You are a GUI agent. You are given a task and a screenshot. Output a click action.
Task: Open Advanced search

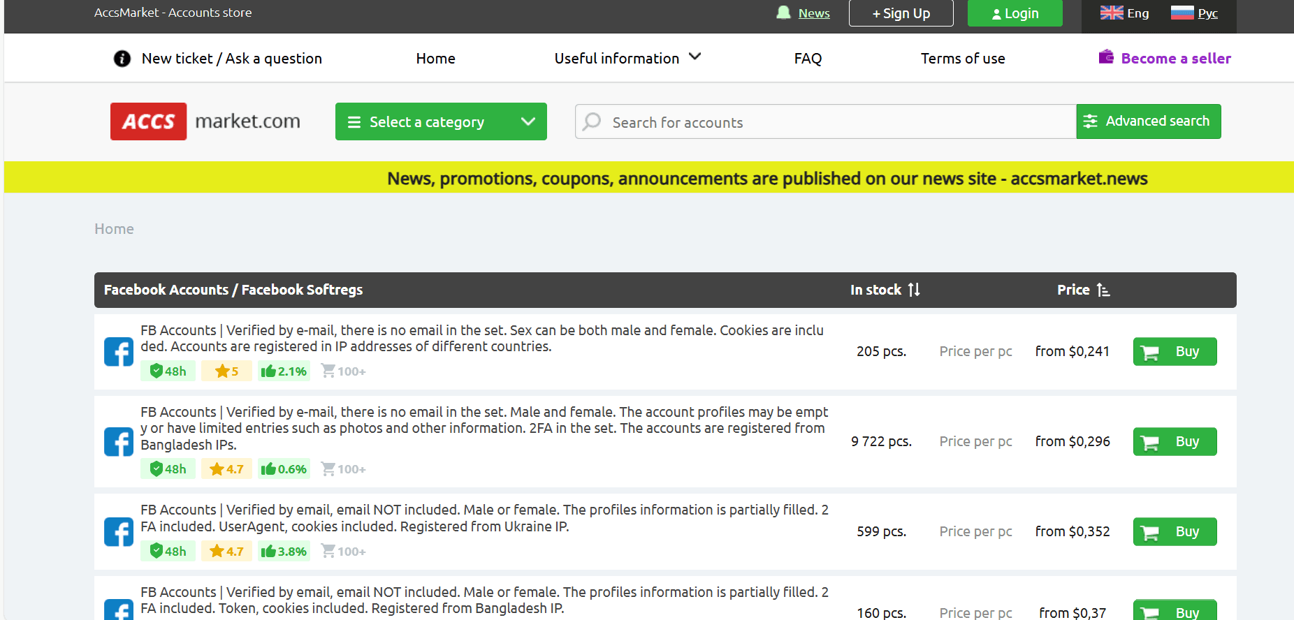point(1149,121)
